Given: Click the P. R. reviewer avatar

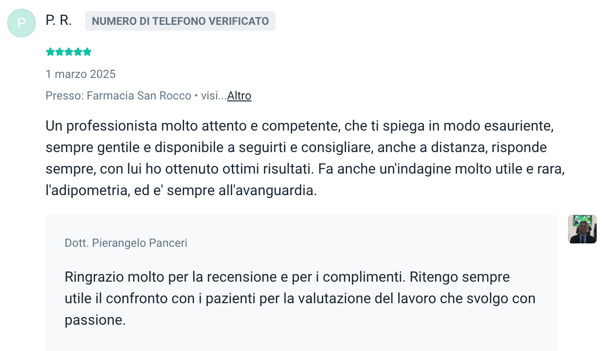Looking at the screenshot, I should coord(22,23).
